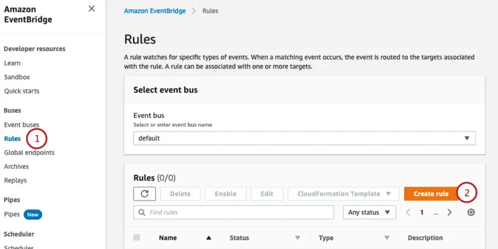The height and width of the screenshot is (249, 498).
Task: Open Event buses in sidebar
Action: (22, 124)
